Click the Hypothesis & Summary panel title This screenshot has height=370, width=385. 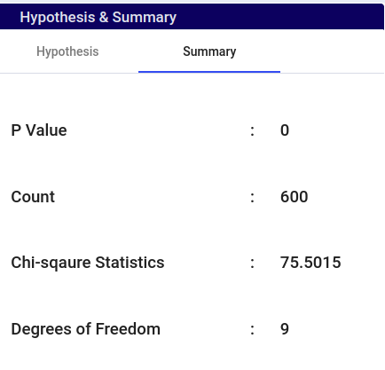tap(98, 17)
